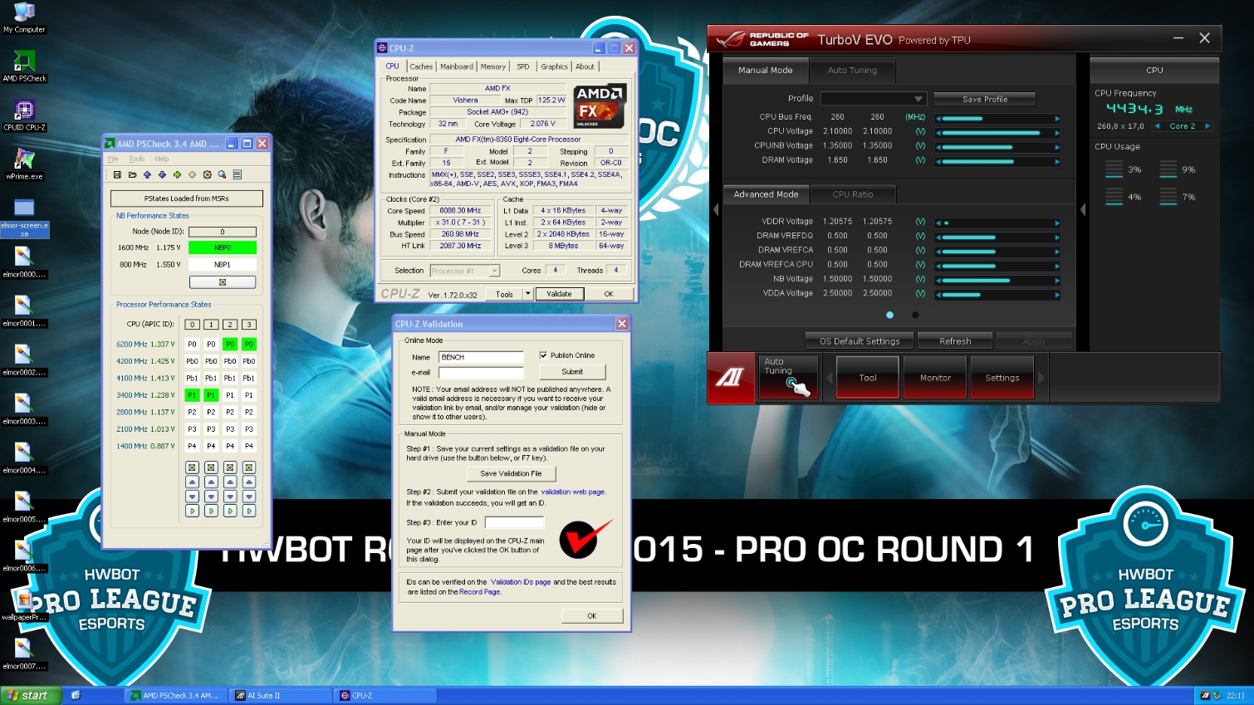
Task: Click the previous core arrow beside Core 2
Action: (x=1157, y=126)
